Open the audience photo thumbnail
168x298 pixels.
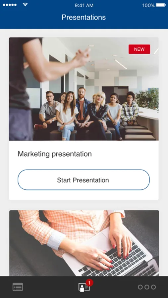84,89
